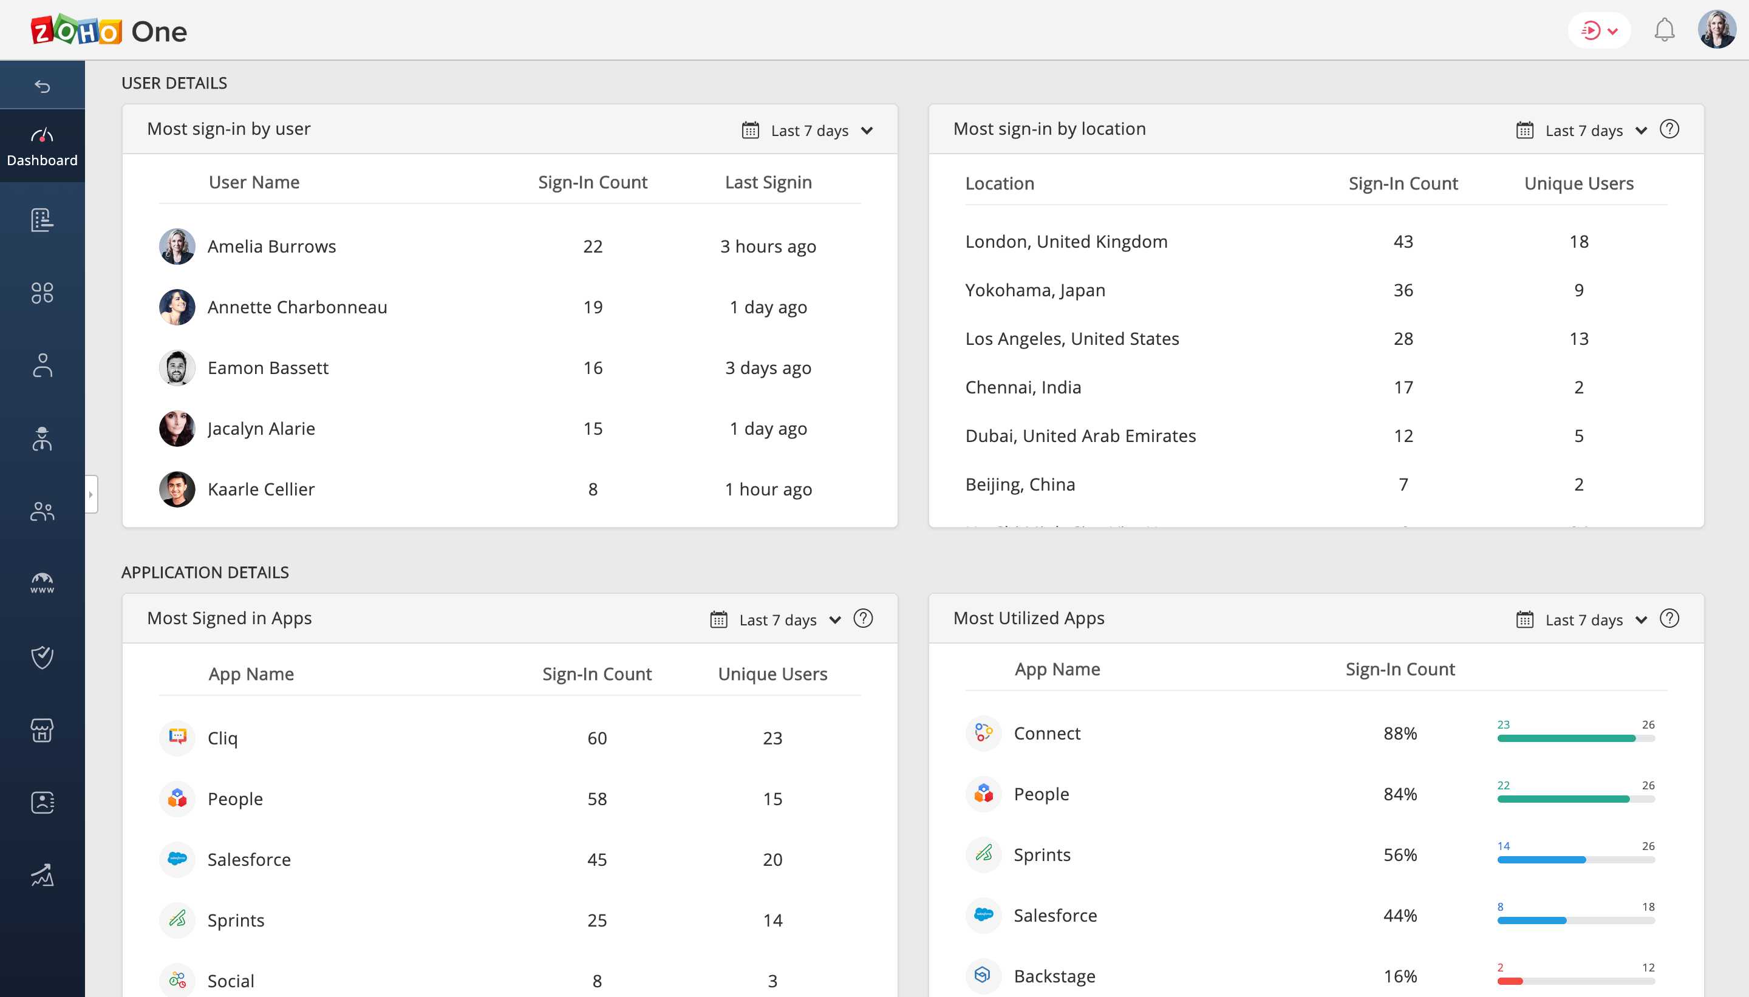The image size is (1749, 997).
Task: Open the sign-in options dropdown in the top bar
Action: pyautogui.click(x=1599, y=30)
